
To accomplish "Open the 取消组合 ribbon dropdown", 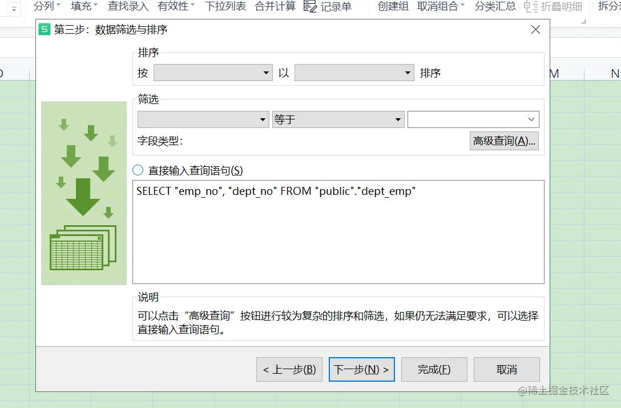I will 441,6.
